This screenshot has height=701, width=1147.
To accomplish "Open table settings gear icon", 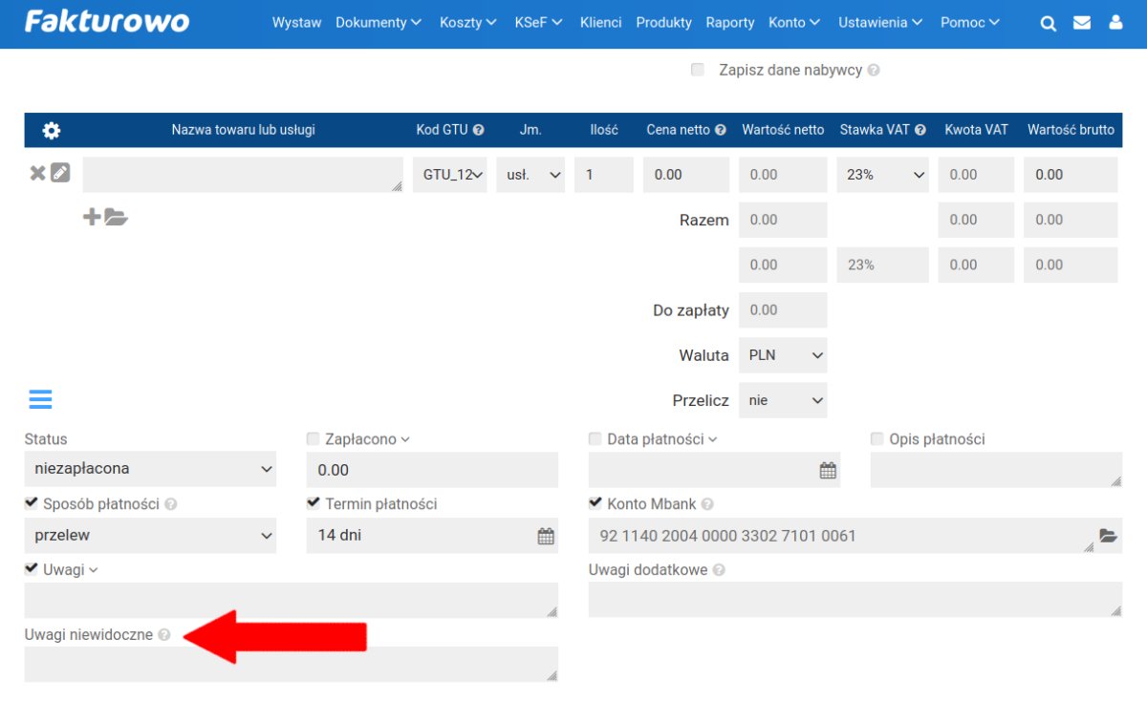I will pyautogui.click(x=52, y=131).
